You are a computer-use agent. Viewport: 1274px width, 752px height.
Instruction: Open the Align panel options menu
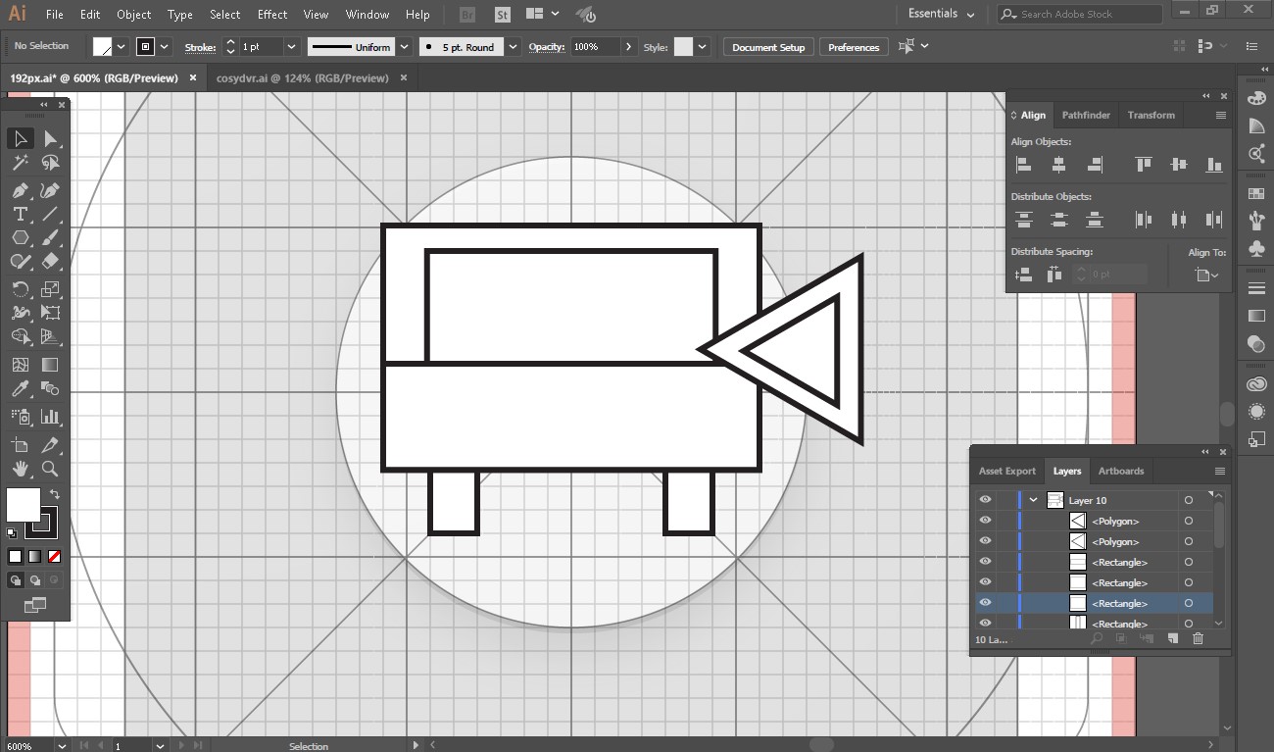[x=1221, y=115]
